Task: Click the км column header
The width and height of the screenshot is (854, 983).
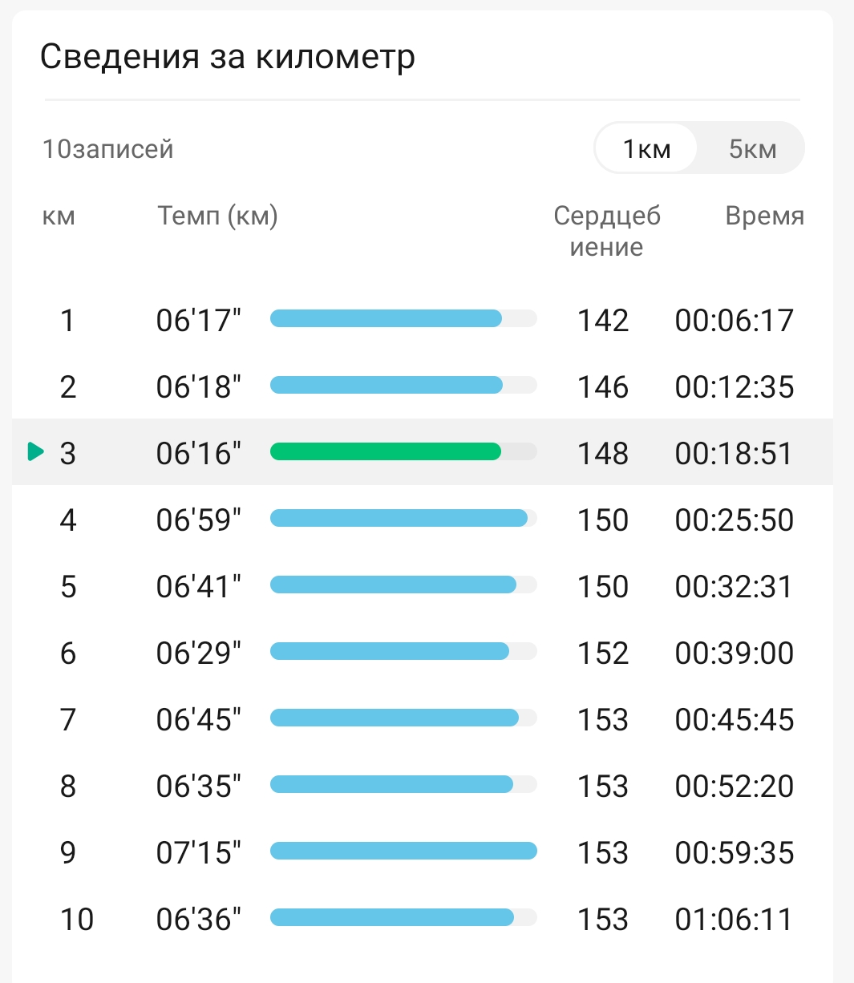Action: pos(59,216)
